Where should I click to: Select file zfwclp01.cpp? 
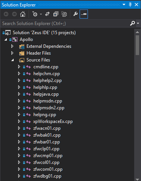tap(46, 149)
